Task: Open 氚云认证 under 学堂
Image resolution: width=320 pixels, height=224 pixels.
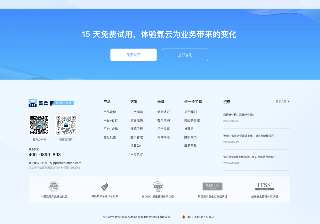Action: 164,112
